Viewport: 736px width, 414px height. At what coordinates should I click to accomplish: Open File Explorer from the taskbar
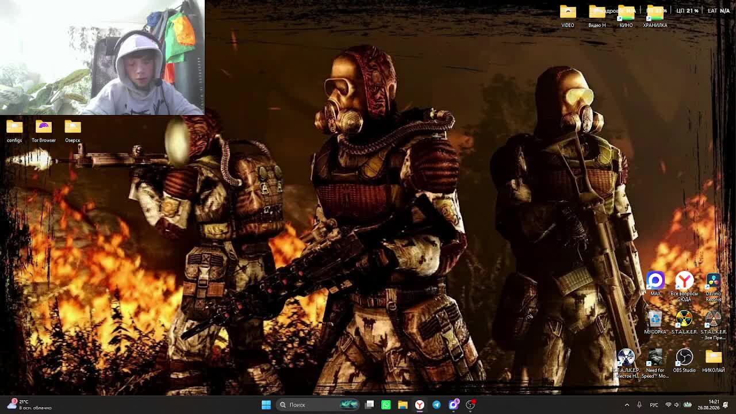(x=402, y=405)
